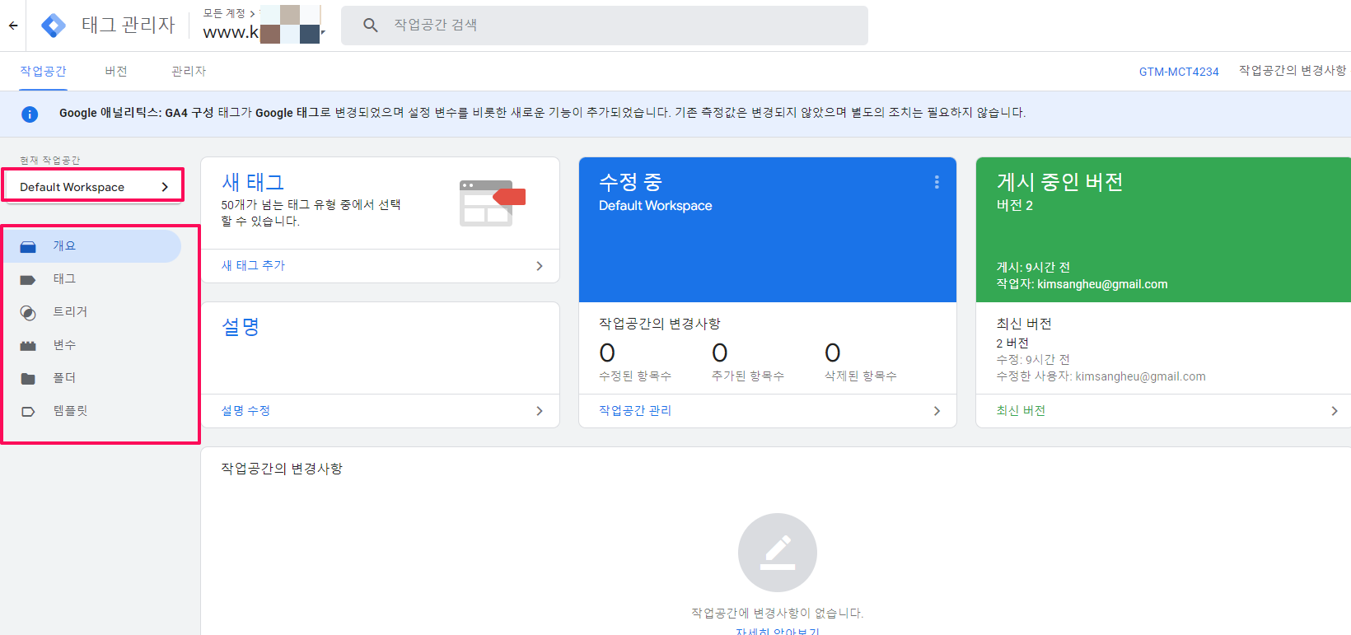
Task: Open the Default Workspace selector
Action: coord(93,187)
